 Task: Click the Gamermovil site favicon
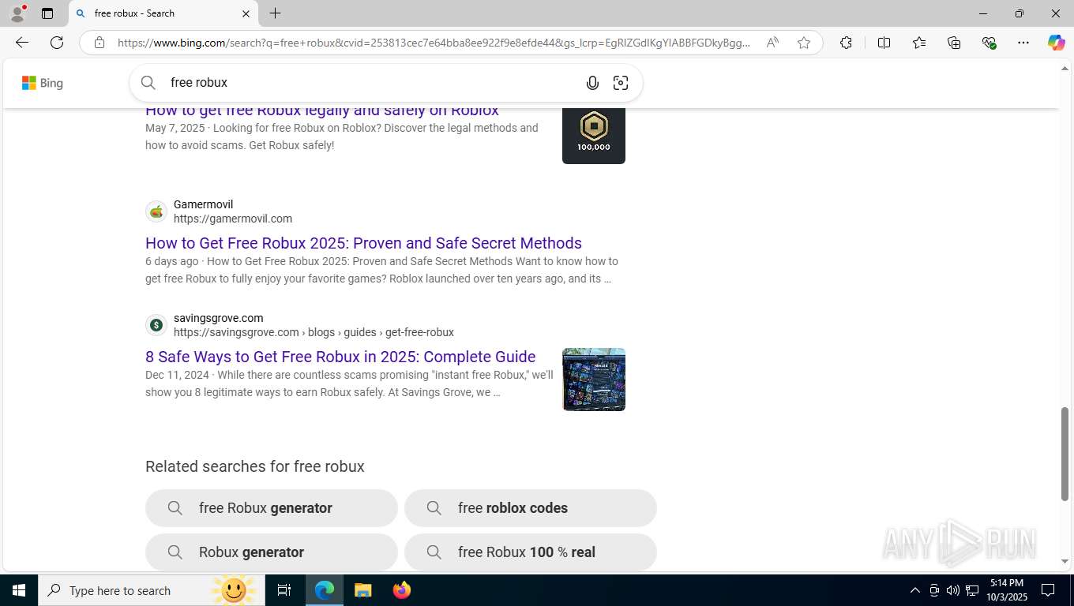156,211
